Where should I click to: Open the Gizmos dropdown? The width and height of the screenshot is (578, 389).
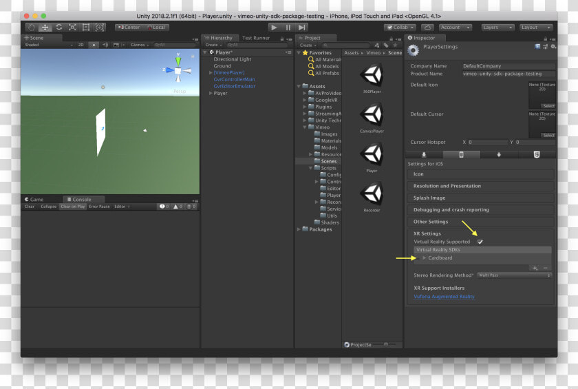(139, 45)
